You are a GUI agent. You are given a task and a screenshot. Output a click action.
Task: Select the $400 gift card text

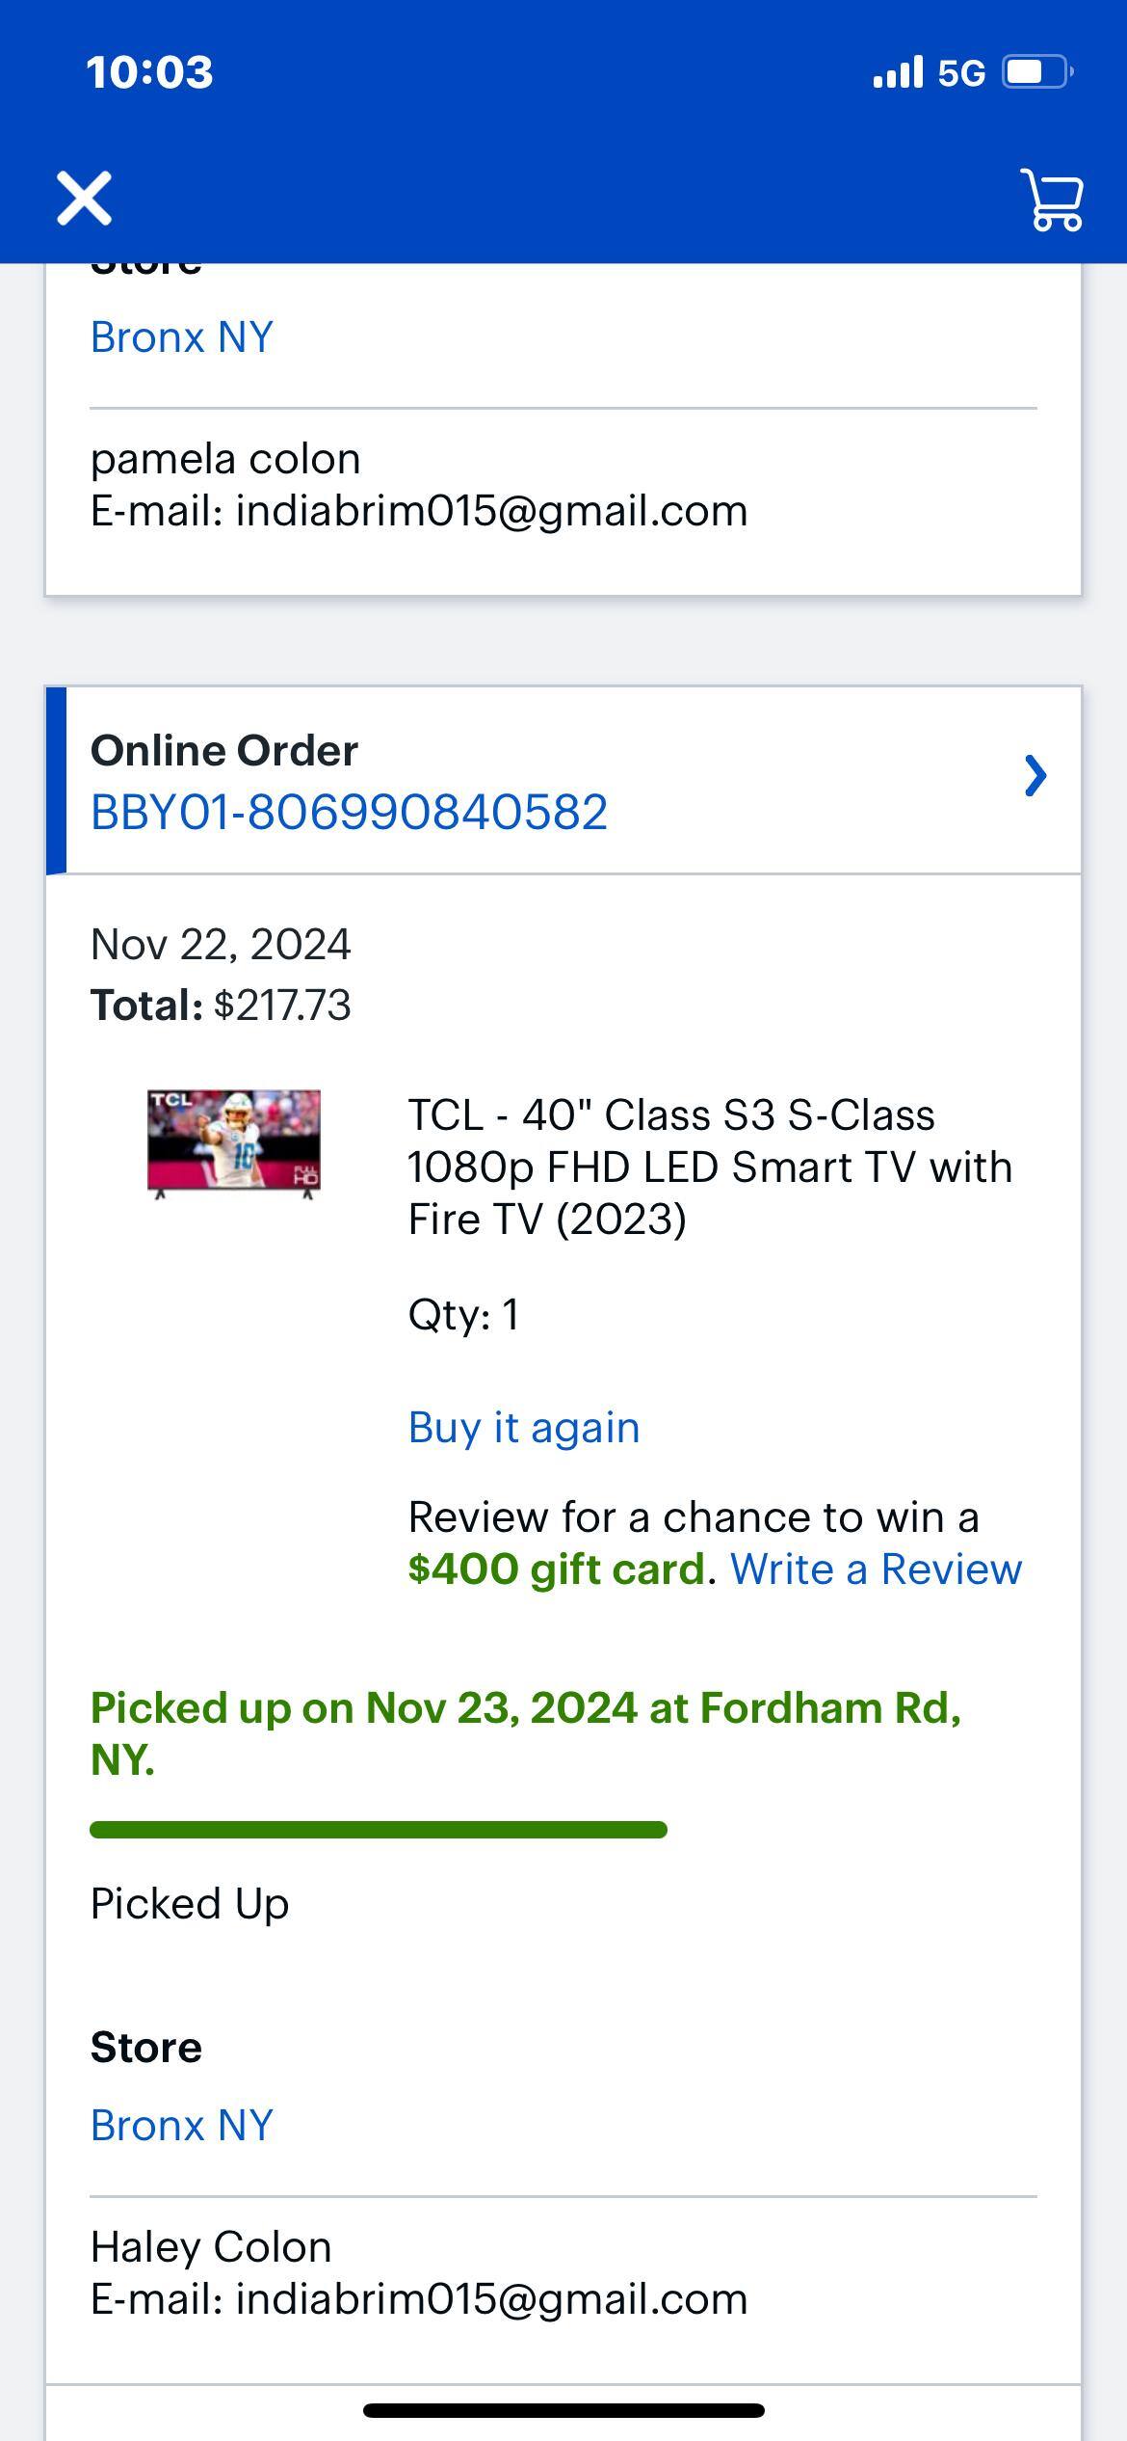click(x=557, y=1569)
